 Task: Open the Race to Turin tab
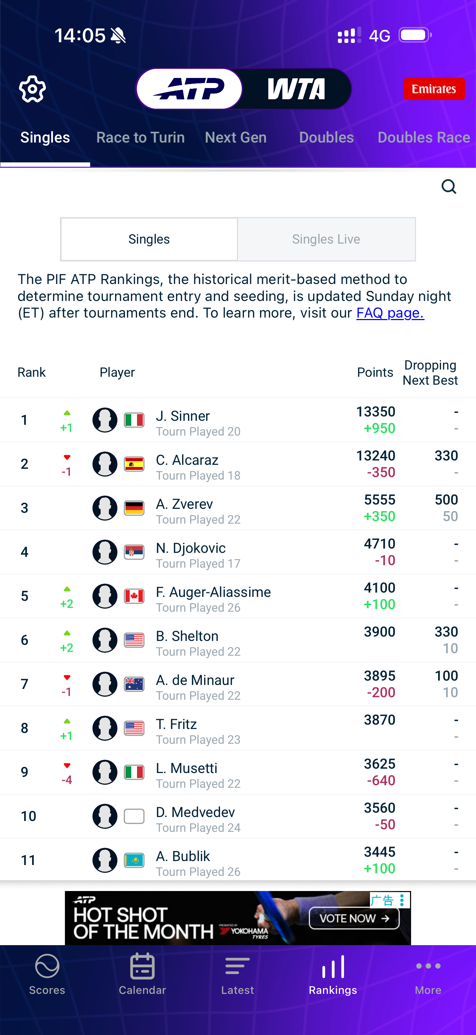coord(141,137)
